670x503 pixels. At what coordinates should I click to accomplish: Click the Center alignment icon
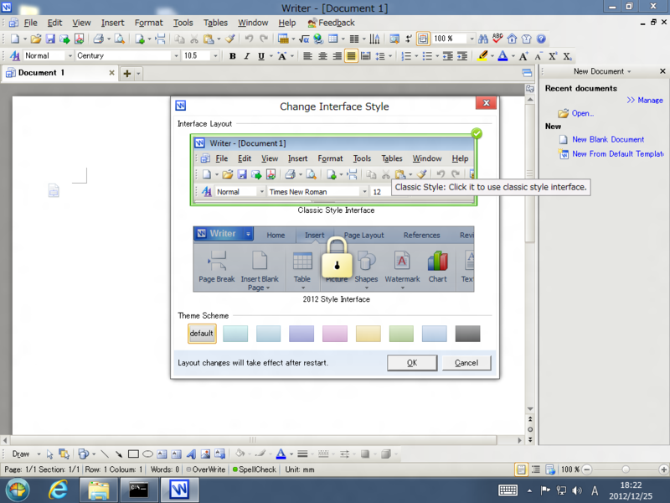322,56
